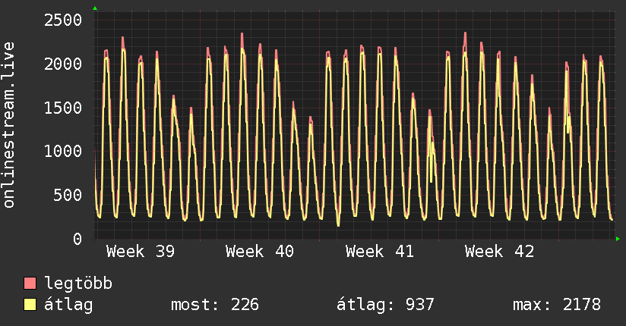The width and height of the screenshot is (626, 326).
Task: Select the átlag legend label beside the yellow swatch
Action: coord(68,305)
